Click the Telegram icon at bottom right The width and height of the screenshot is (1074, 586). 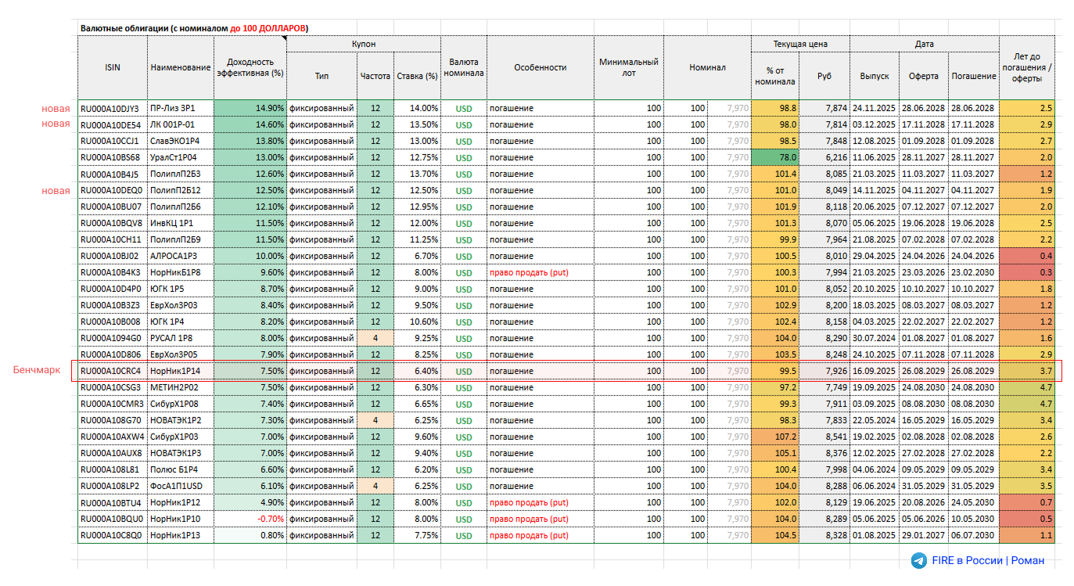pos(919,560)
